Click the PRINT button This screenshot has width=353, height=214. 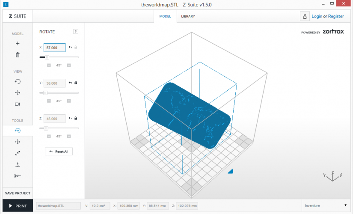point(18,206)
